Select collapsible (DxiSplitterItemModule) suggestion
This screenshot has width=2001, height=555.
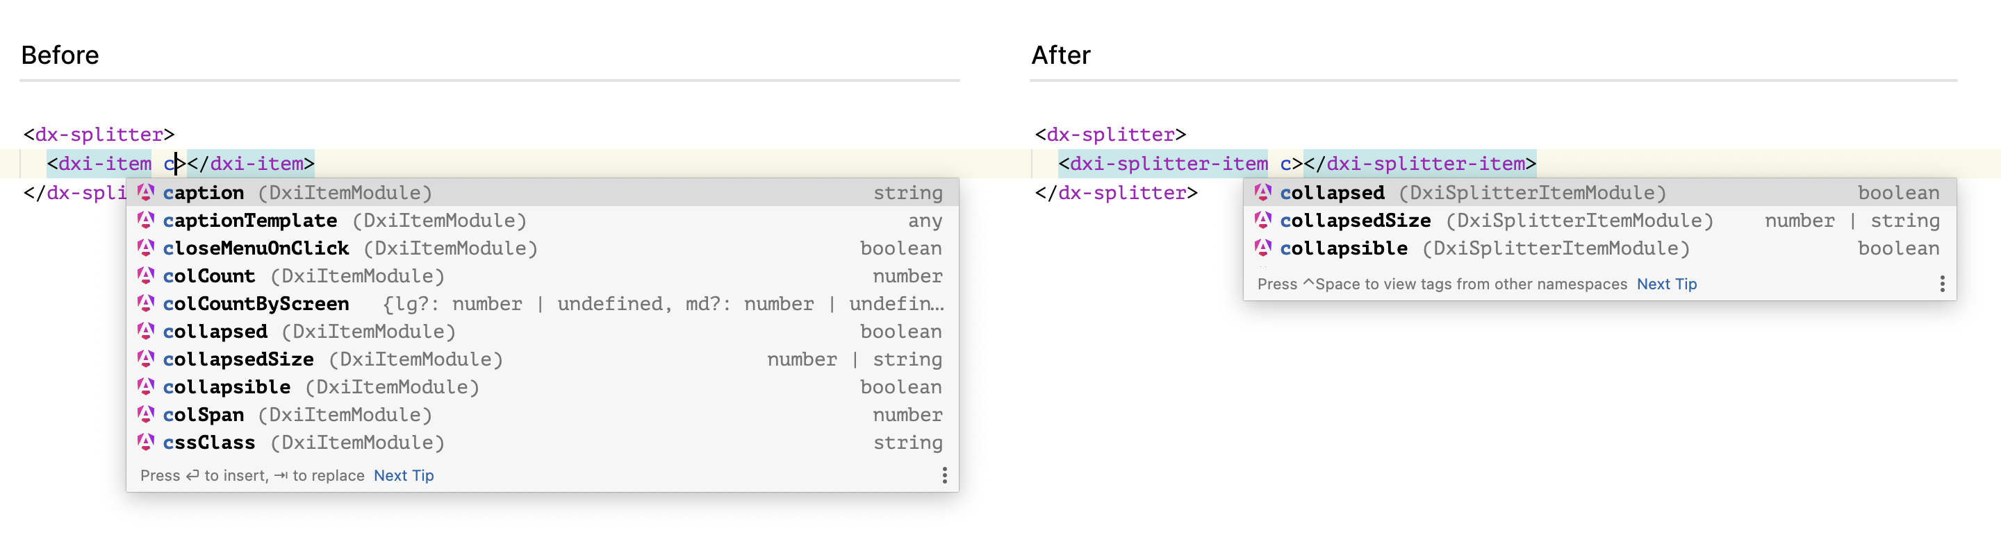pyautogui.click(x=1599, y=248)
